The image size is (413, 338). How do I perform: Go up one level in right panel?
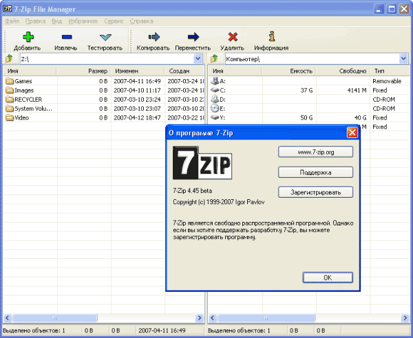(x=214, y=58)
